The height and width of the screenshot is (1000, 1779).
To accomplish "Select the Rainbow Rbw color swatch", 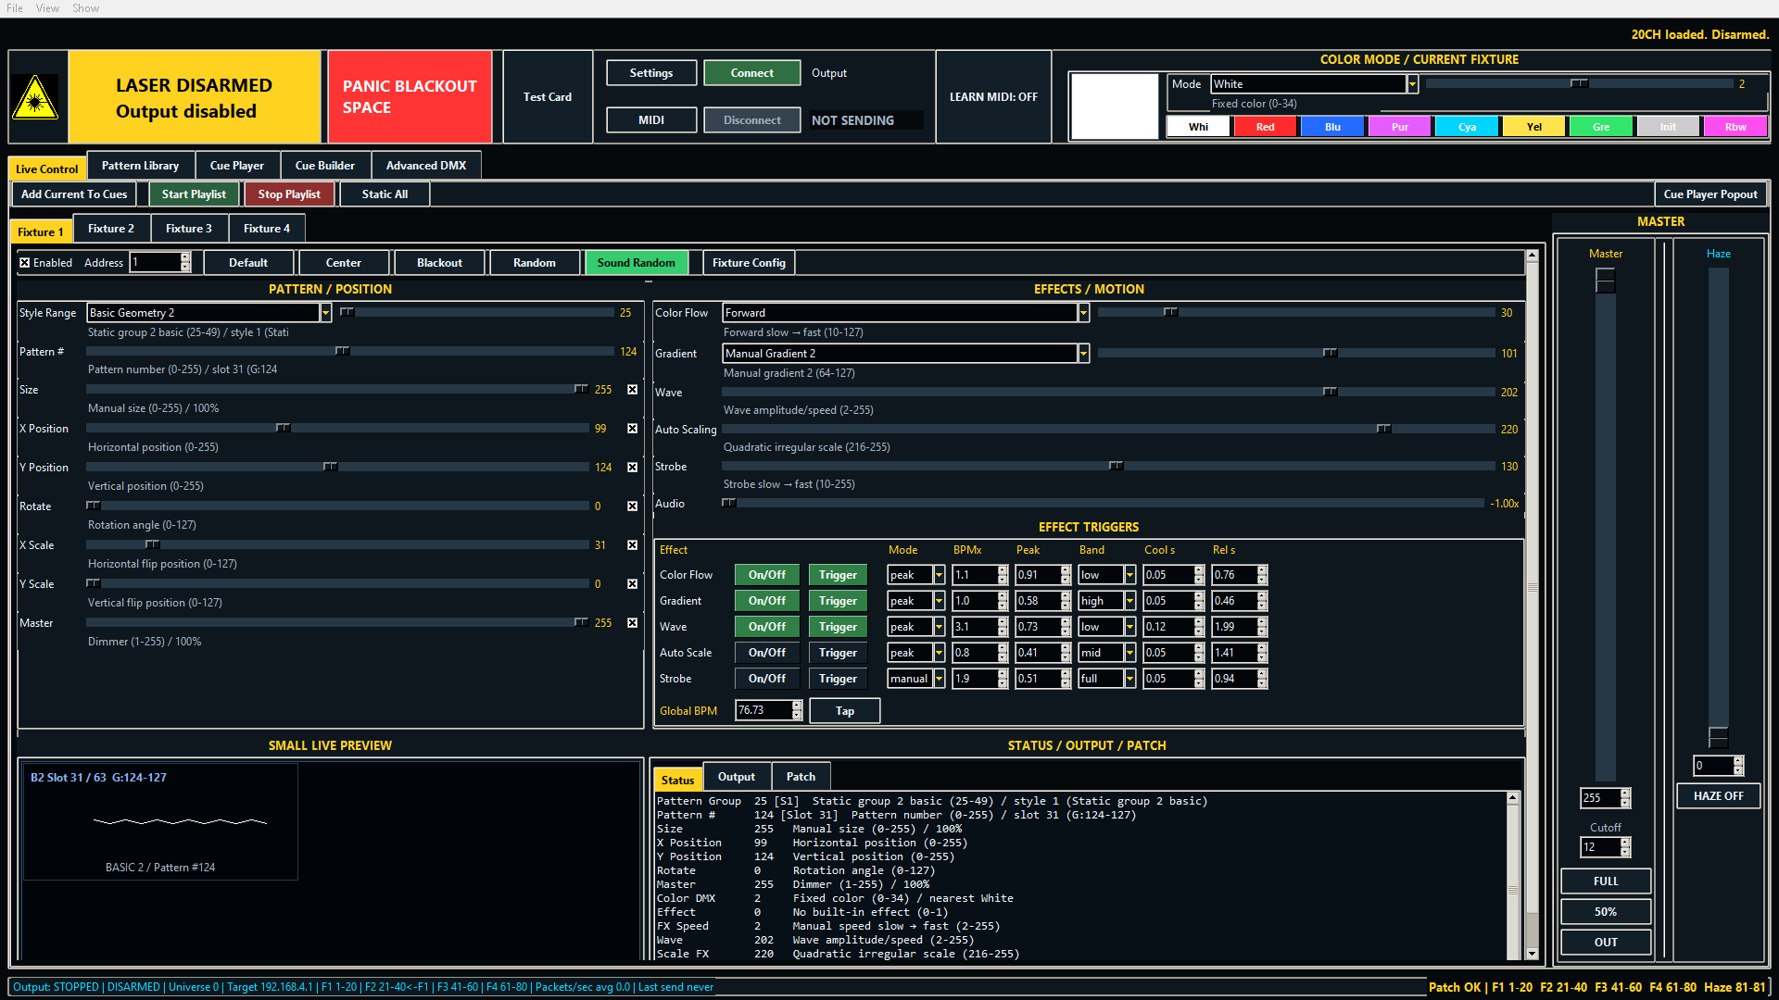I will point(1735,127).
